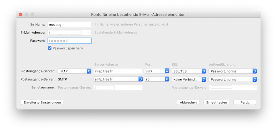The height and width of the screenshot is (131, 277).
Task: Click the Erweiterte Einstellungen button
Action: [x=42, y=103]
